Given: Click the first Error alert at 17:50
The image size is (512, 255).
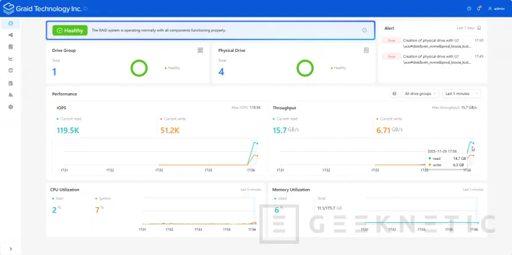Looking at the screenshot, I should point(432,43).
